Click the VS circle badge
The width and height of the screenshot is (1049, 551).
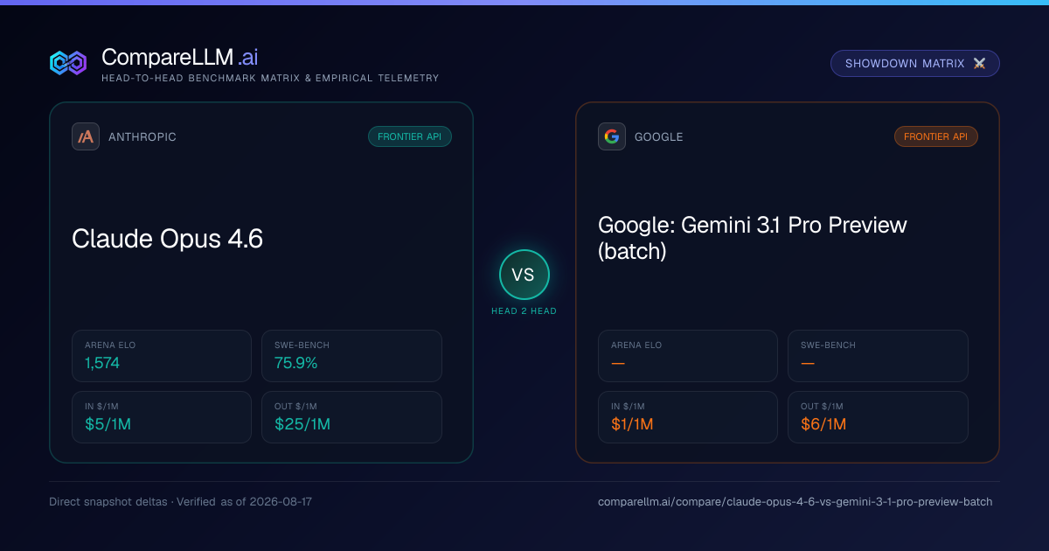click(x=524, y=275)
